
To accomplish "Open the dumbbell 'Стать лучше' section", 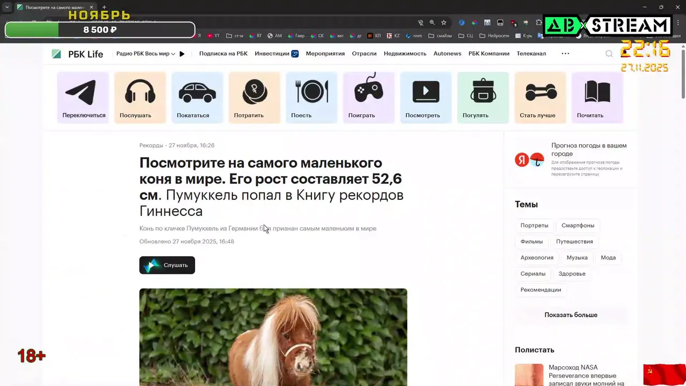I will pyautogui.click(x=540, y=98).
